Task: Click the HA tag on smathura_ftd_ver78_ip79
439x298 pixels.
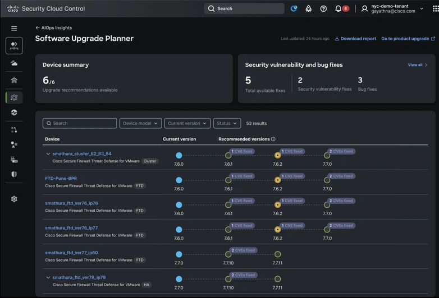Action: point(147,285)
